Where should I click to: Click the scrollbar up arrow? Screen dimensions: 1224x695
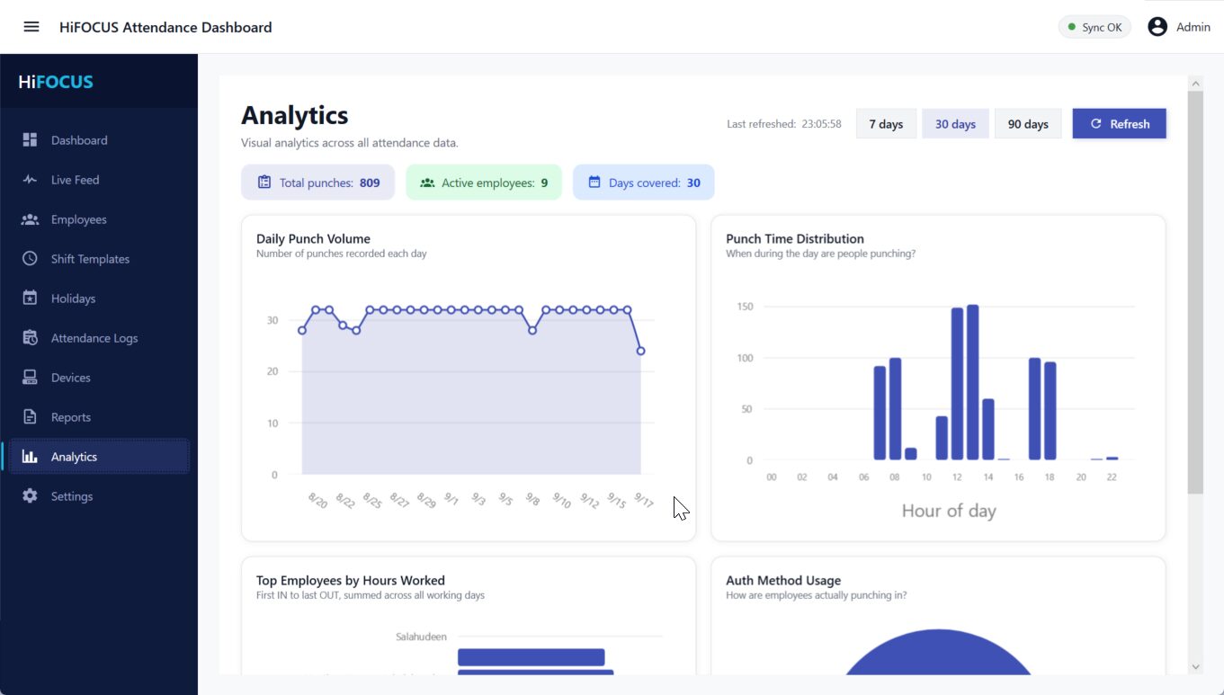click(x=1195, y=84)
